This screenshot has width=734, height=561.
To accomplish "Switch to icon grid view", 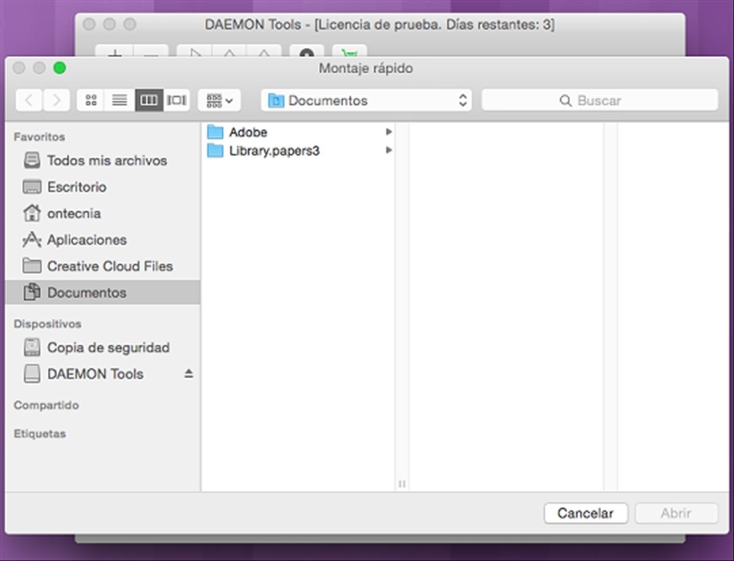I will tap(91, 100).
